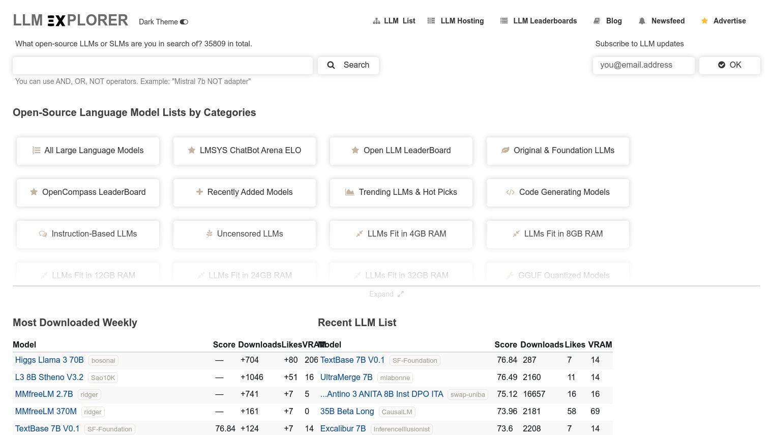Click star icon on Open LLM LeaderBoard
This screenshot has width=773, height=435.
[355, 150]
